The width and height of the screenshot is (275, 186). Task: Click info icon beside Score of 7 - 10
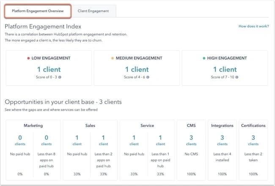coord(237,77)
